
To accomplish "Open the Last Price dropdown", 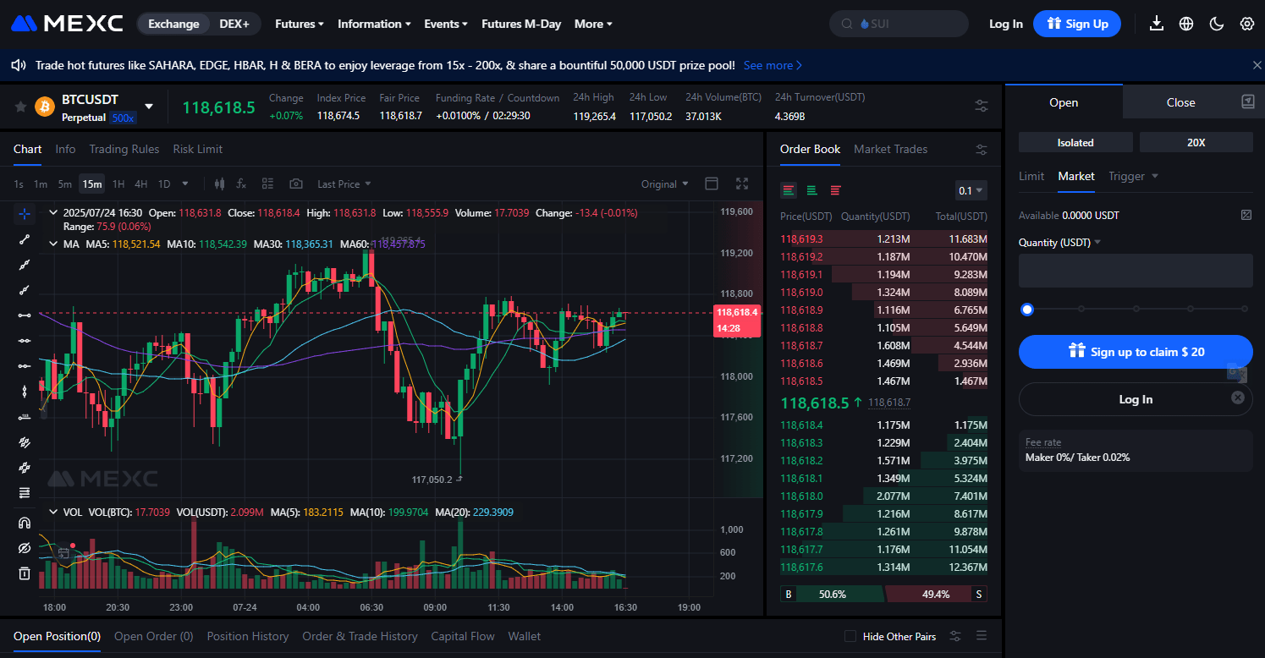I will (x=344, y=184).
